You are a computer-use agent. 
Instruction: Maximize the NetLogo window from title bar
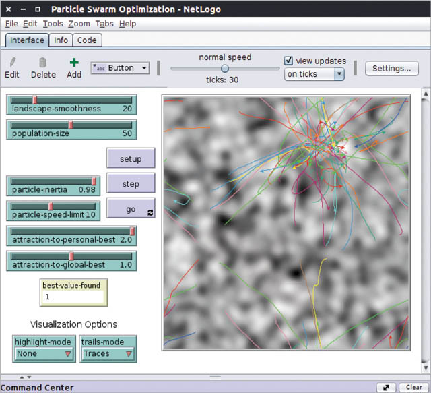36,9
